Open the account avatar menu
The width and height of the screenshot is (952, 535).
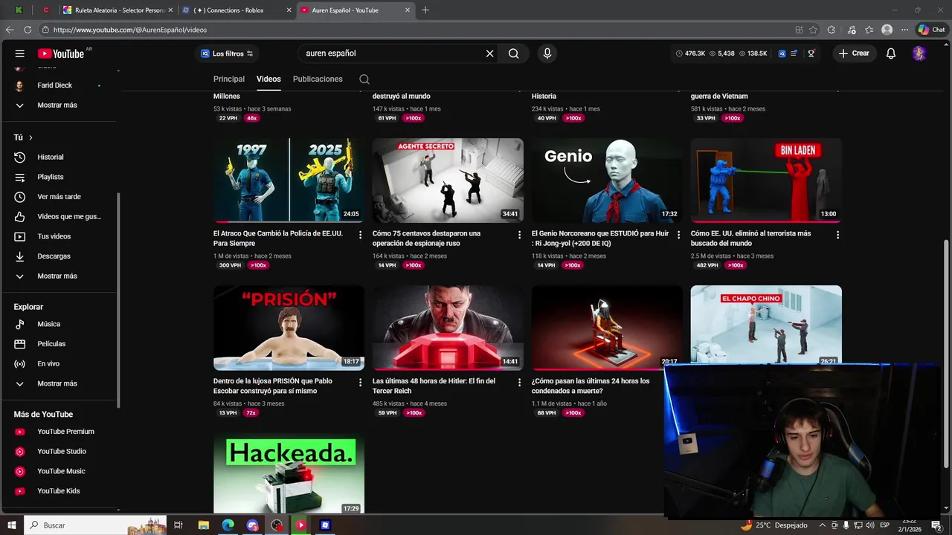919,53
